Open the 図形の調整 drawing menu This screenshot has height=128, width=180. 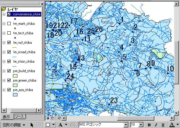click(14, 125)
